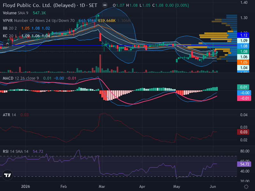Select the MACD 12 26 close 9 legend

click(21, 78)
